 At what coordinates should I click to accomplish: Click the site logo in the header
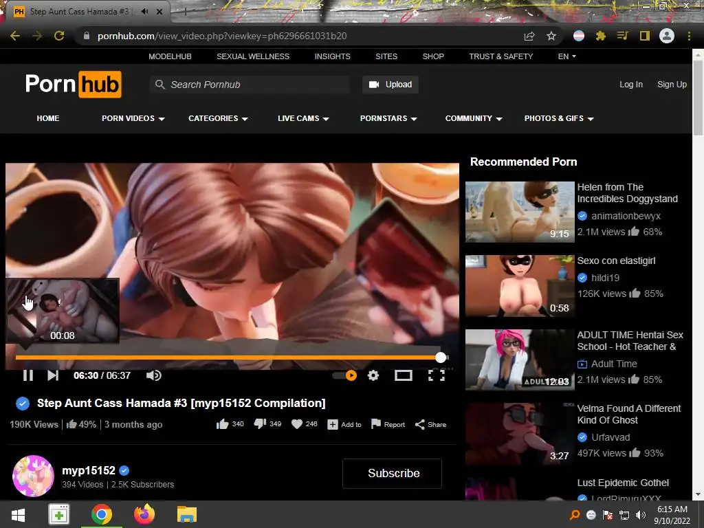tap(73, 84)
